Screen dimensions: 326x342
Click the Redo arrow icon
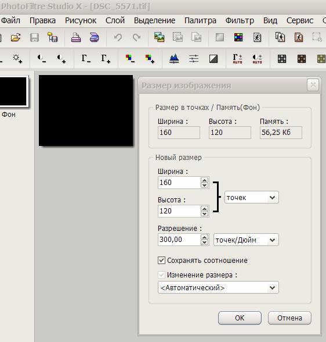pos(137,37)
